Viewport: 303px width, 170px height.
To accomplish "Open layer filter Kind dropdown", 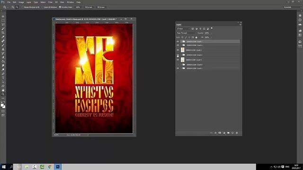I will click(x=183, y=29).
